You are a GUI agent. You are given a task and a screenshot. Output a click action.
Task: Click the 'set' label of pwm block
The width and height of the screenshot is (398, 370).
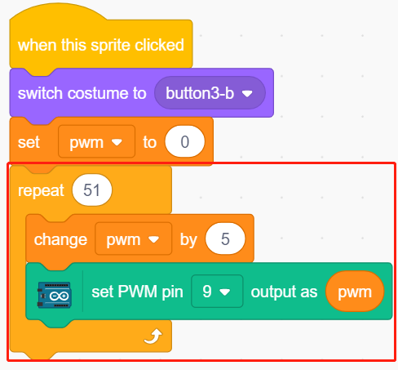(x=29, y=142)
